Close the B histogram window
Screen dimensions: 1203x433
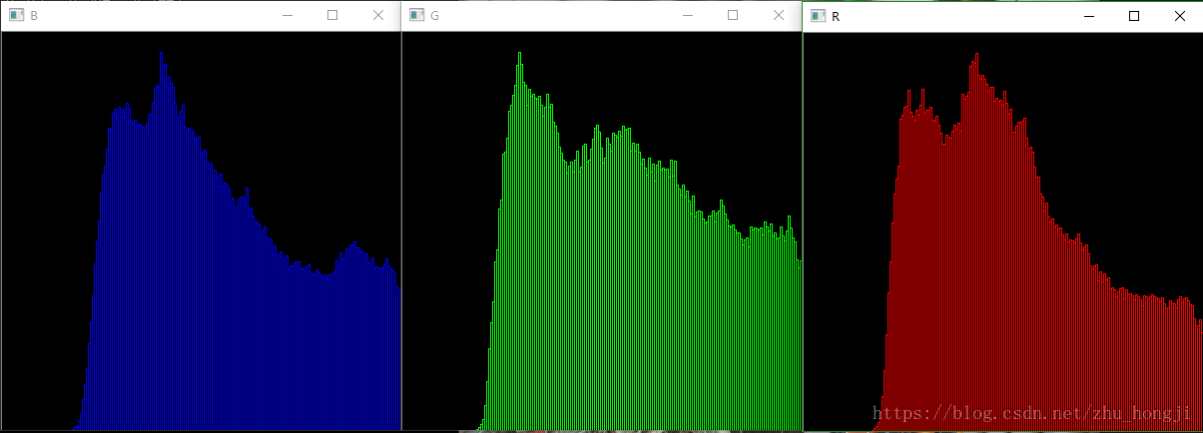coord(378,15)
